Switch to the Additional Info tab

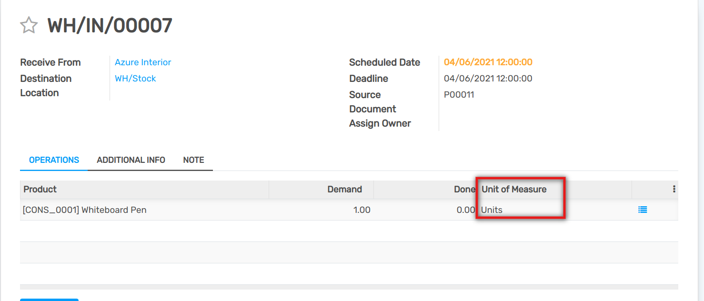[x=131, y=160]
